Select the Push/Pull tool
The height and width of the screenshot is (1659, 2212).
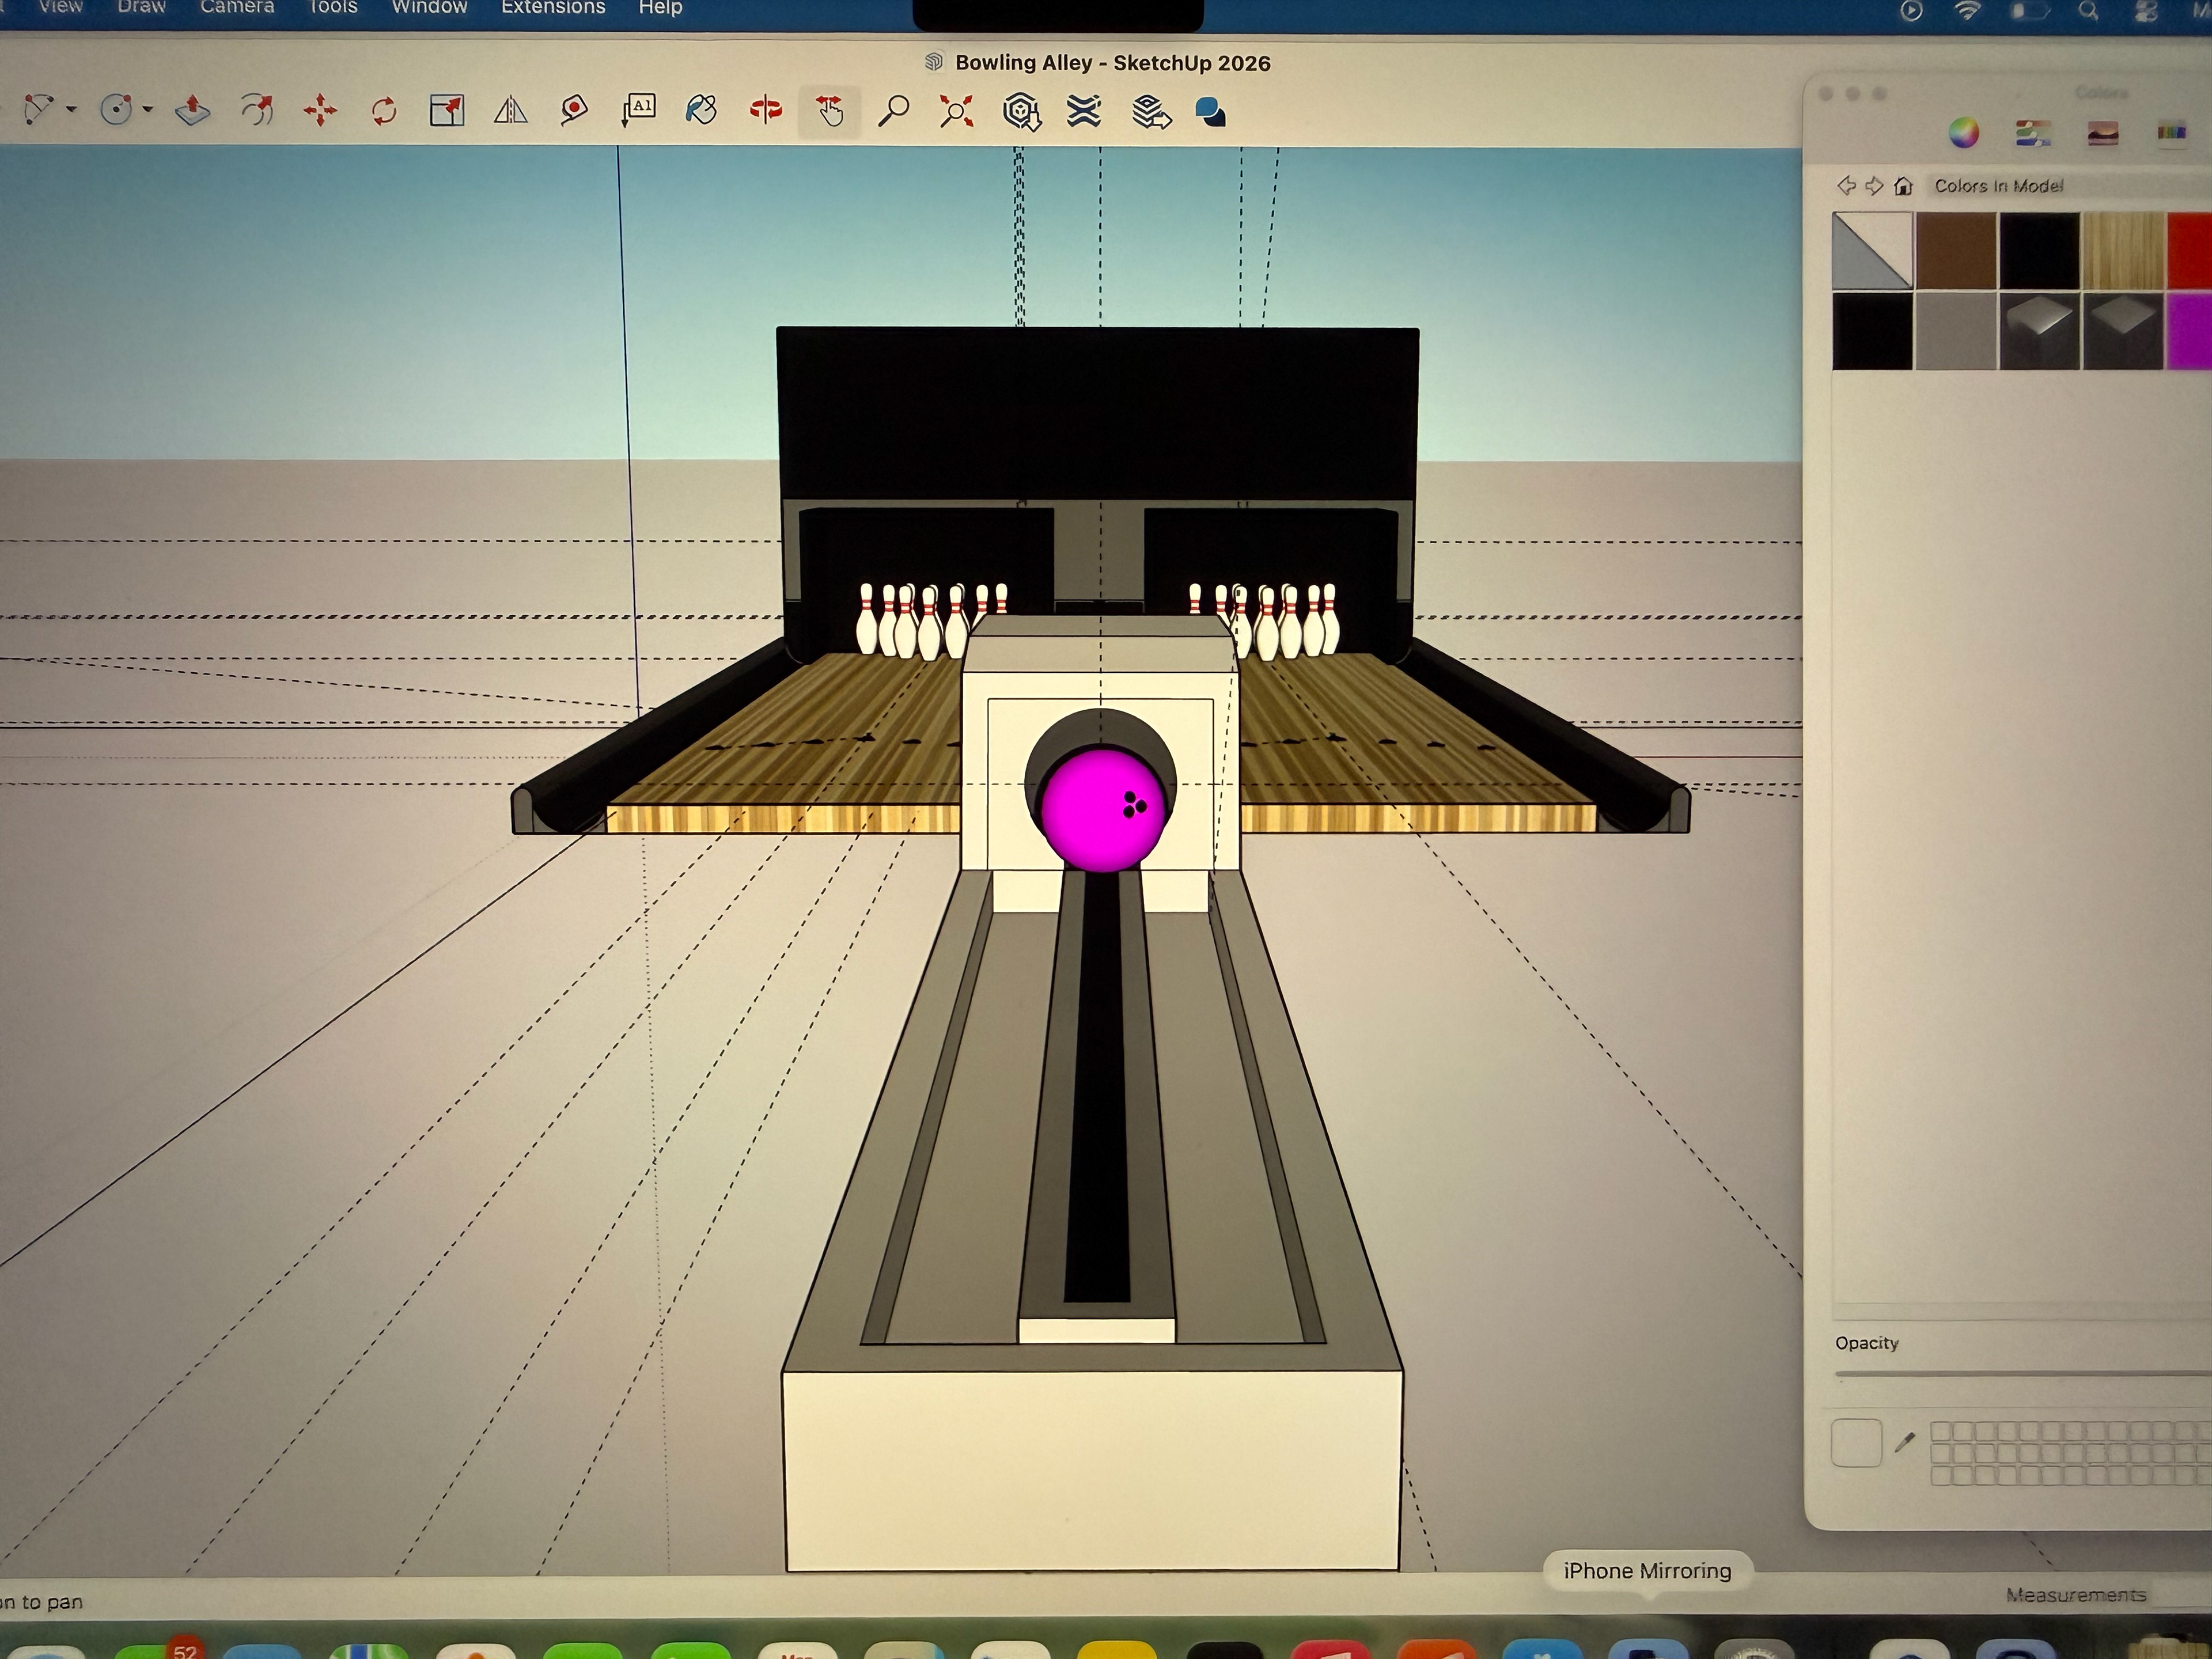(x=192, y=110)
